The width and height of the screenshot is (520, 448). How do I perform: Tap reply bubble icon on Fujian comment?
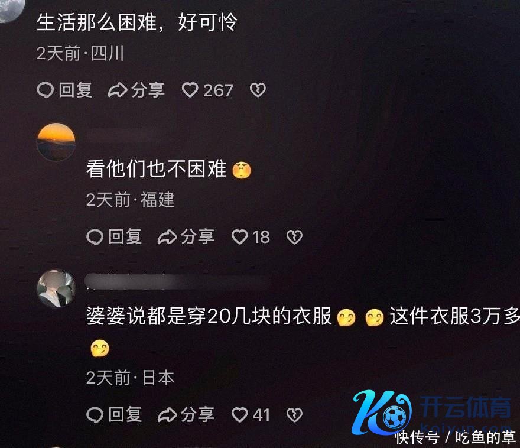(x=95, y=237)
